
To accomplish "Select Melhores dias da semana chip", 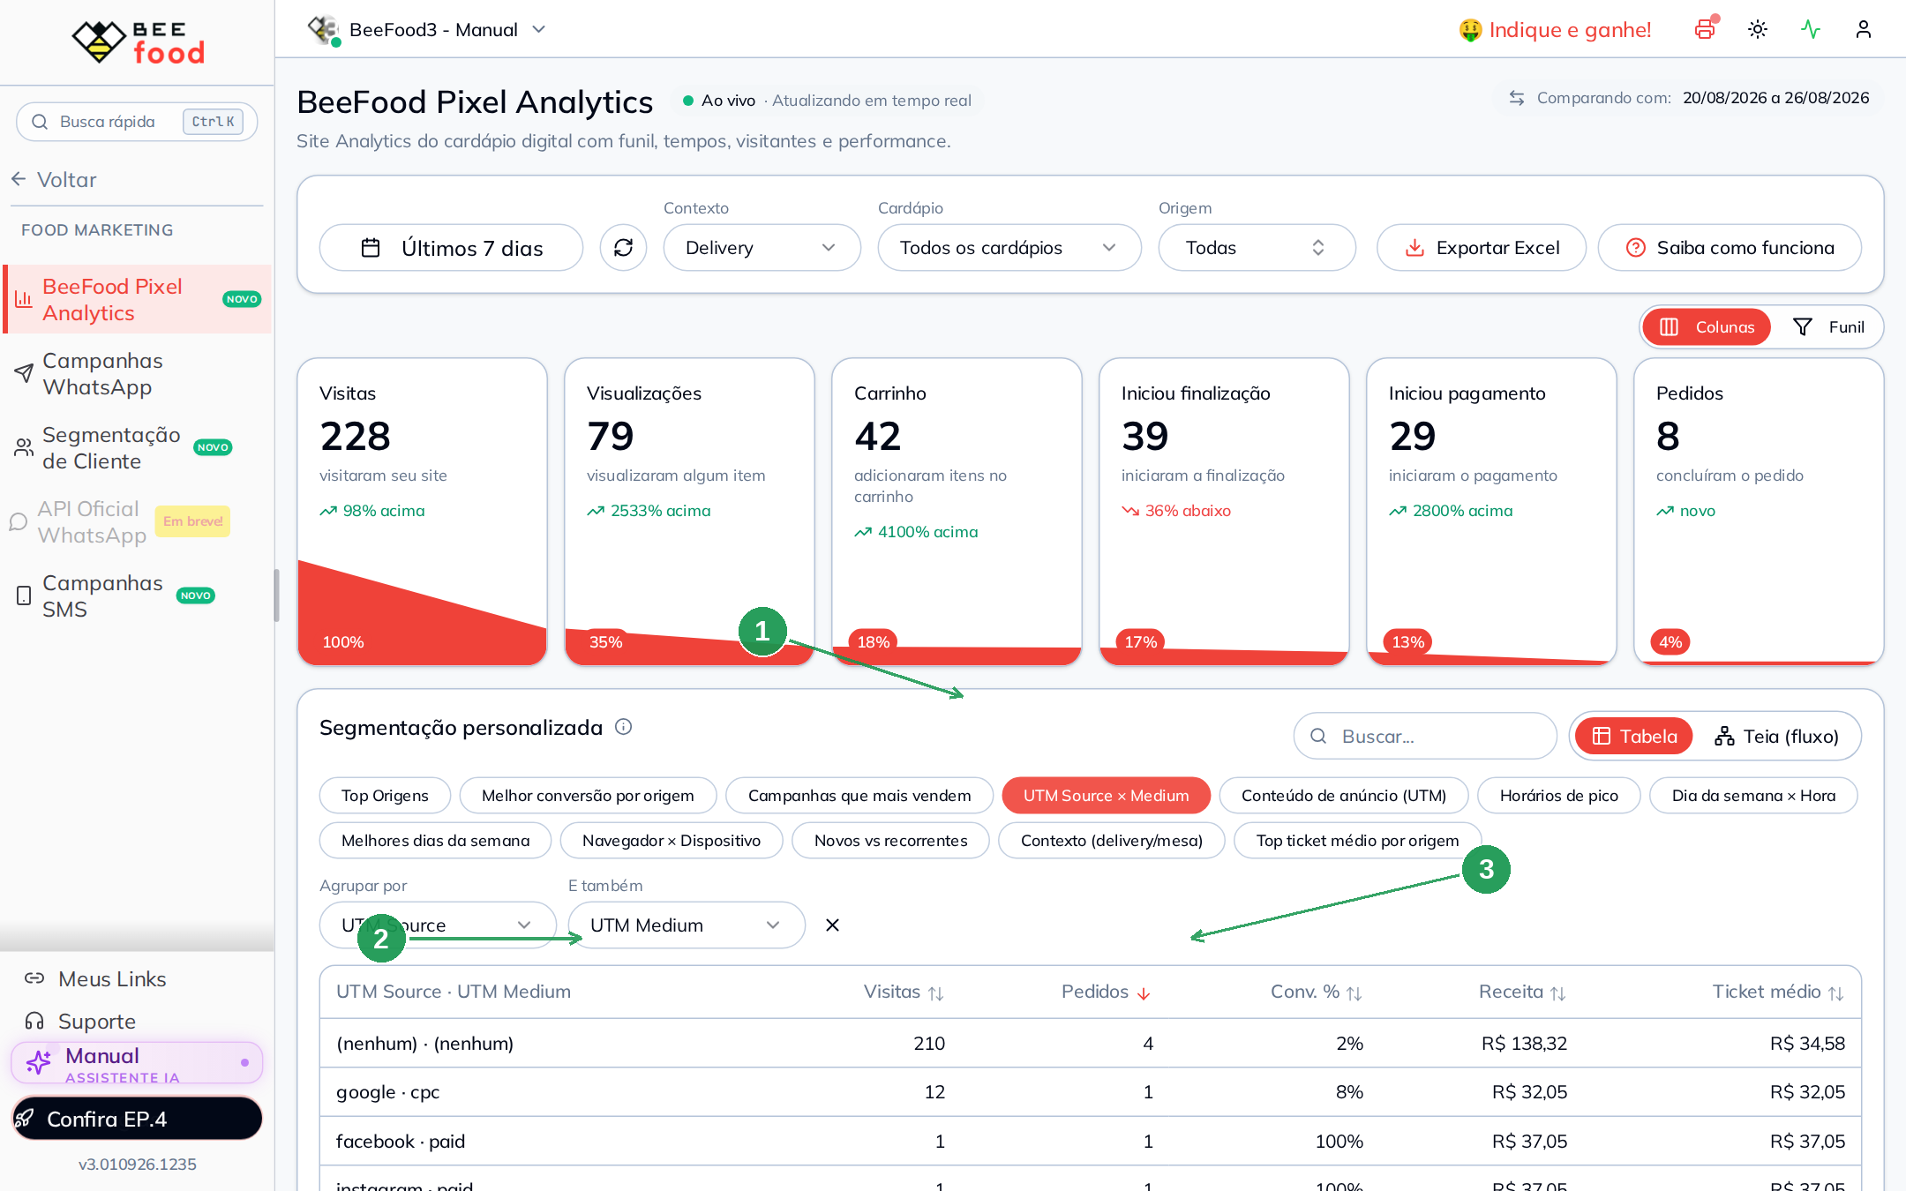I will (x=435, y=840).
